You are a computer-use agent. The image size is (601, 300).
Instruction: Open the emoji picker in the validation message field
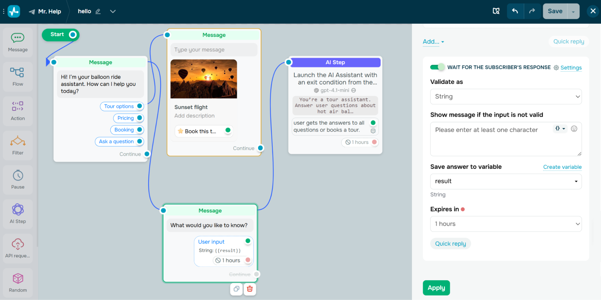pyautogui.click(x=574, y=129)
